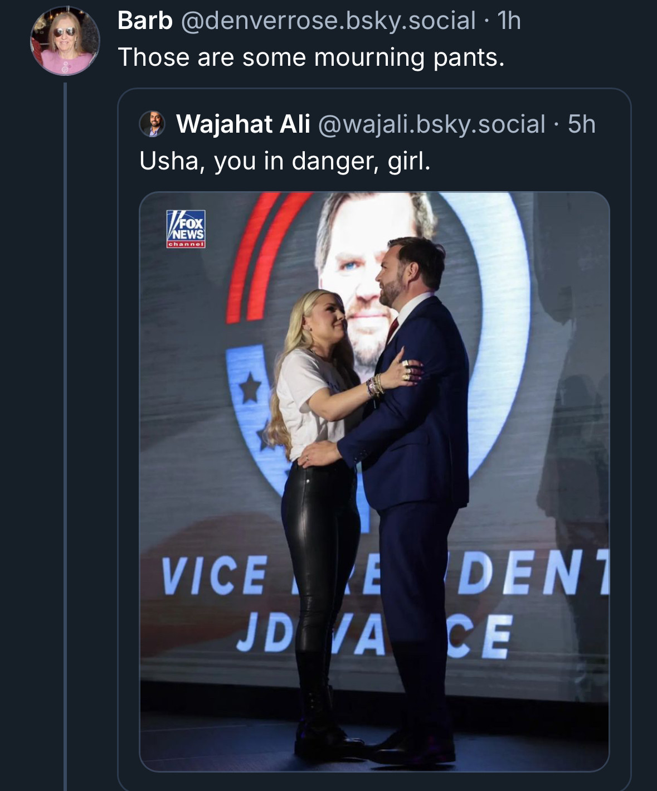The height and width of the screenshot is (791, 657).
Task: Click the Fox News Channel logo in photo
Action: (186, 229)
